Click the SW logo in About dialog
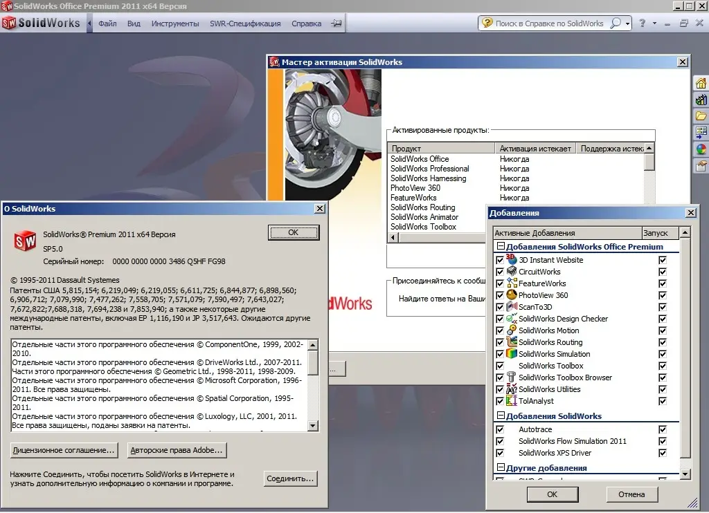 [25, 241]
